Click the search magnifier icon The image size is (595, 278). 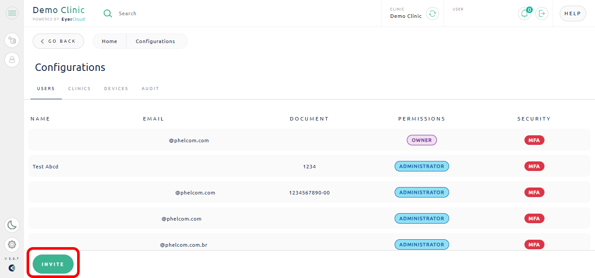click(x=108, y=13)
